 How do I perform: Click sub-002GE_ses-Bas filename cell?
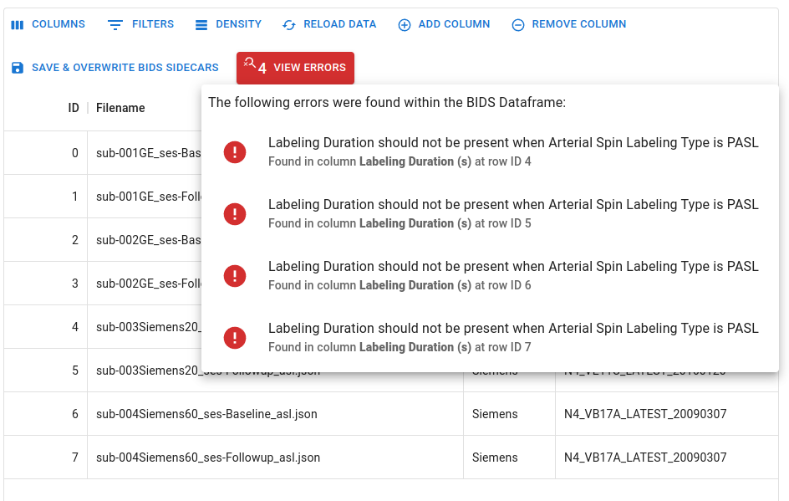pyautogui.click(x=145, y=240)
